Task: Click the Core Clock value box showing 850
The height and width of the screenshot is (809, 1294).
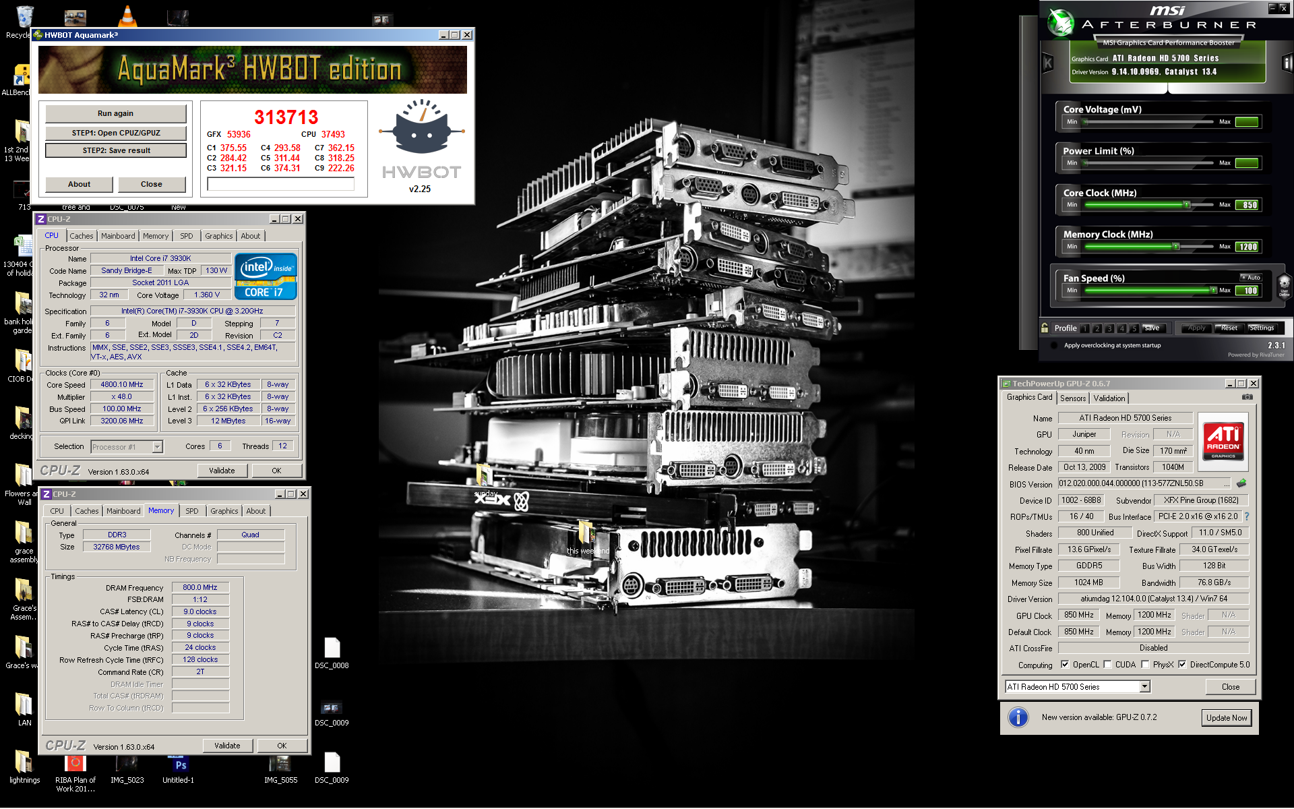Action: [1247, 205]
